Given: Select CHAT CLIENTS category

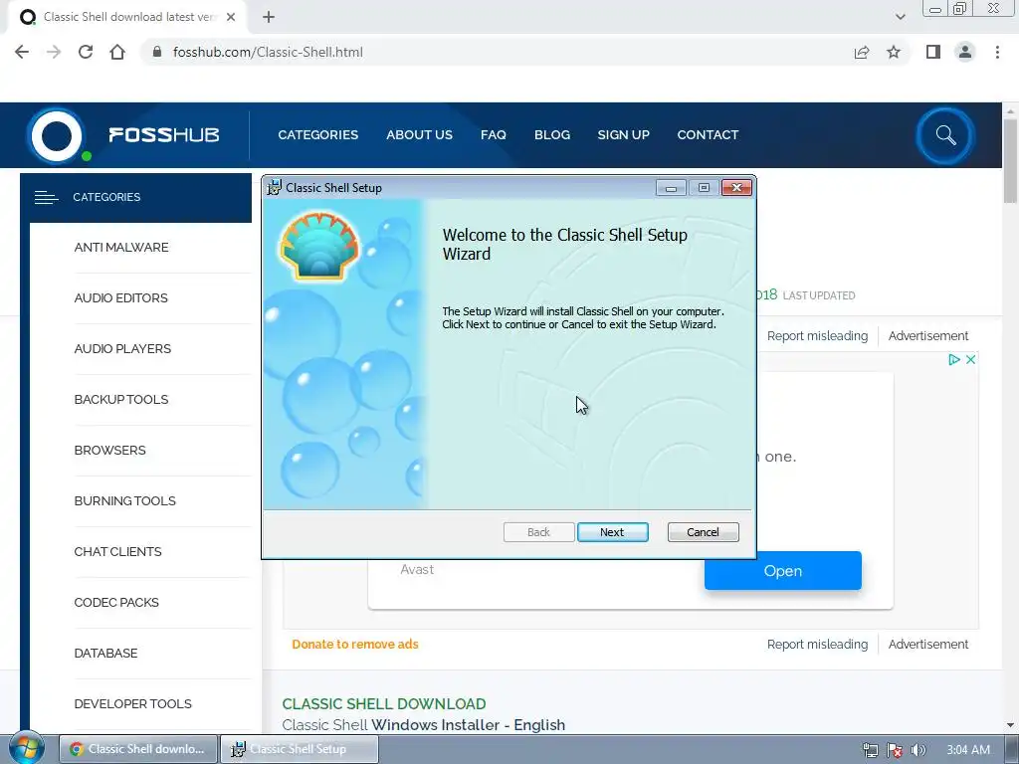Looking at the screenshot, I should 117,551.
